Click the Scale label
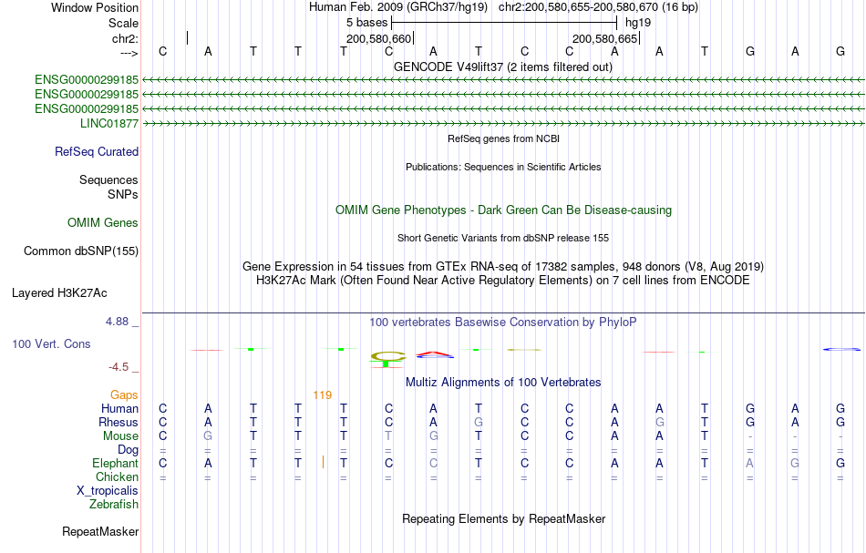Screen dimensions: 866x553 click(x=124, y=23)
